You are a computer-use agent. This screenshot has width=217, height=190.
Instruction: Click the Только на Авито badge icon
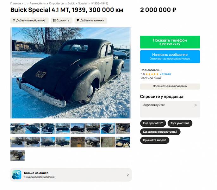16,175
